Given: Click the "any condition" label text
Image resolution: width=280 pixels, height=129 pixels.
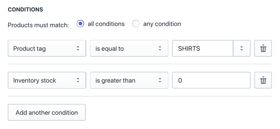Looking at the screenshot, I should [x=162, y=24].
